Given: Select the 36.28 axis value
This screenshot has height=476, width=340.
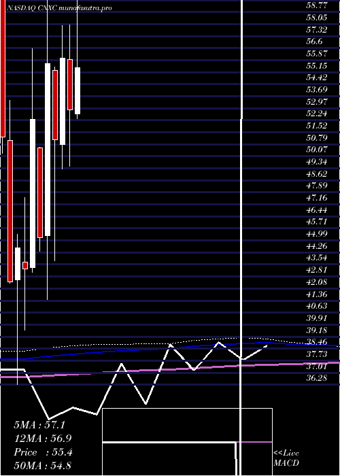Looking at the screenshot, I should [317, 378].
